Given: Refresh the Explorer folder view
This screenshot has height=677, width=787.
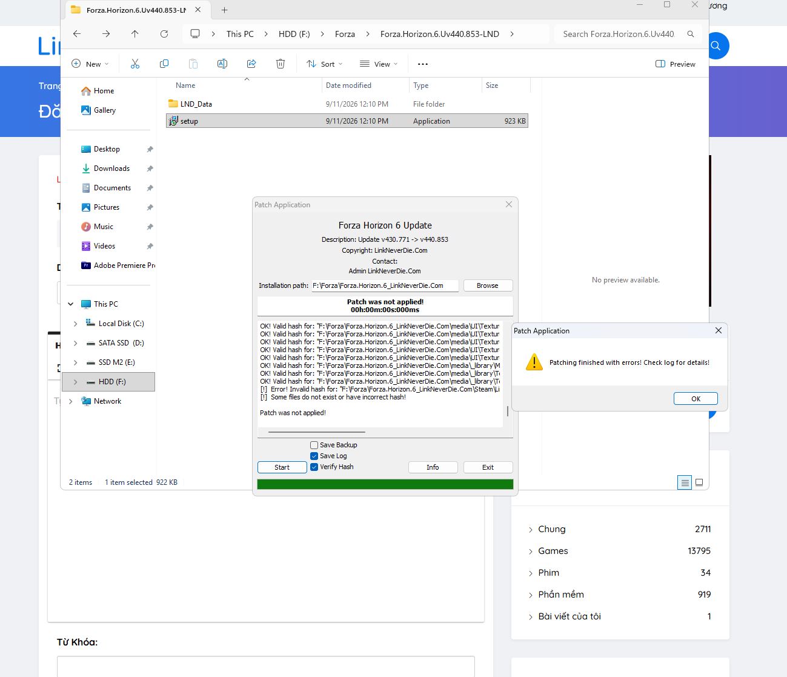Looking at the screenshot, I should (x=164, y=34).
